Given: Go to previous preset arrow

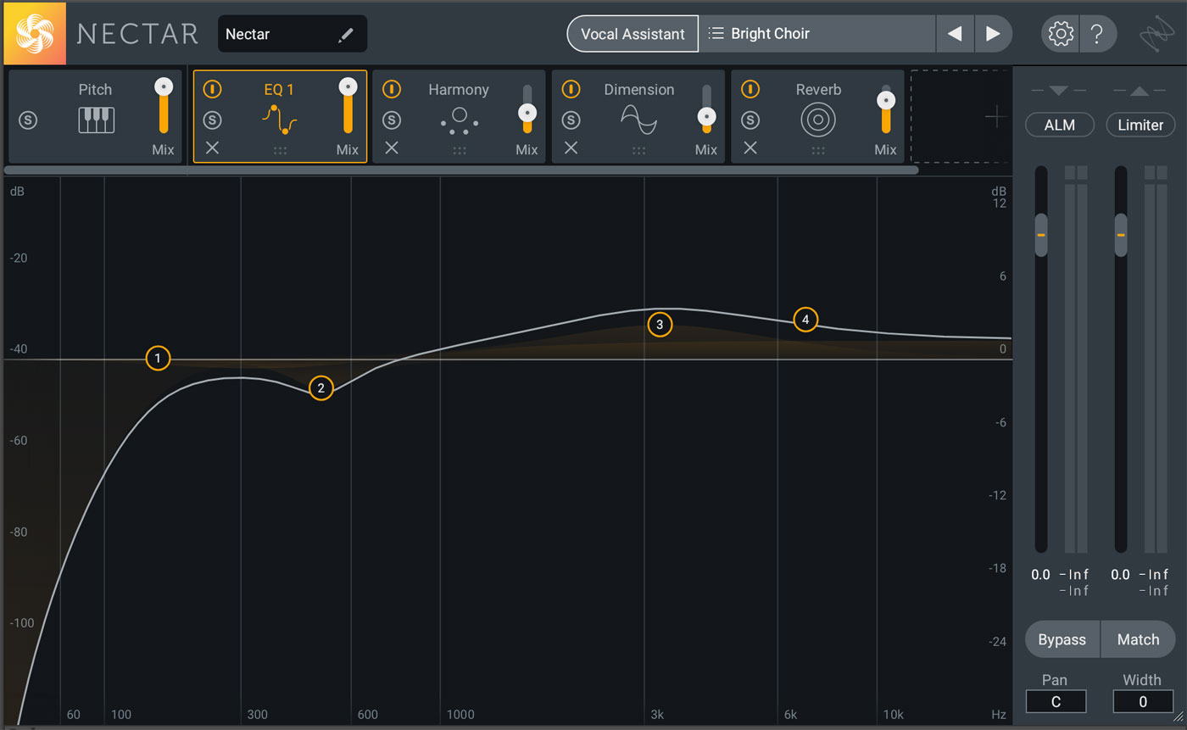Looking at the screenshot, I should 955,34.
